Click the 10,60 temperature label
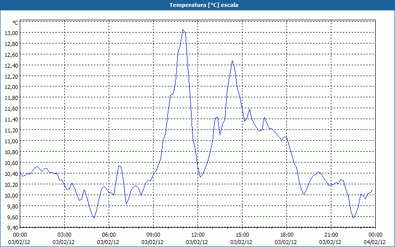Image resolution: width=395 pixels, height=247 pixels. (x=11, y=163)
